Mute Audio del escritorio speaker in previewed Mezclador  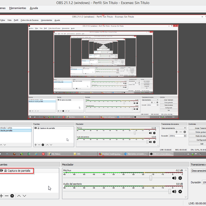tap(150, 142)
